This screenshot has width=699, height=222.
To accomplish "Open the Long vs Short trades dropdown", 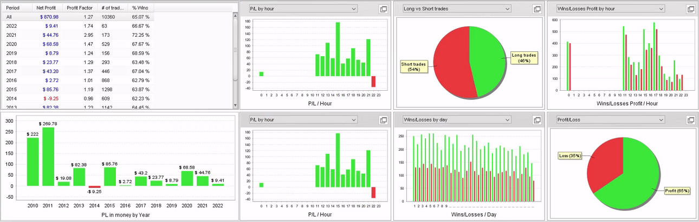I will pyautogui.click(x=457, y=9).
